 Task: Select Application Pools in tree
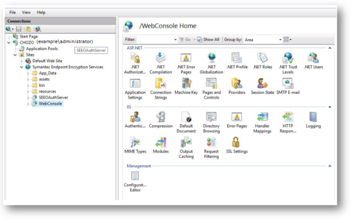click(x=42, y=49)
